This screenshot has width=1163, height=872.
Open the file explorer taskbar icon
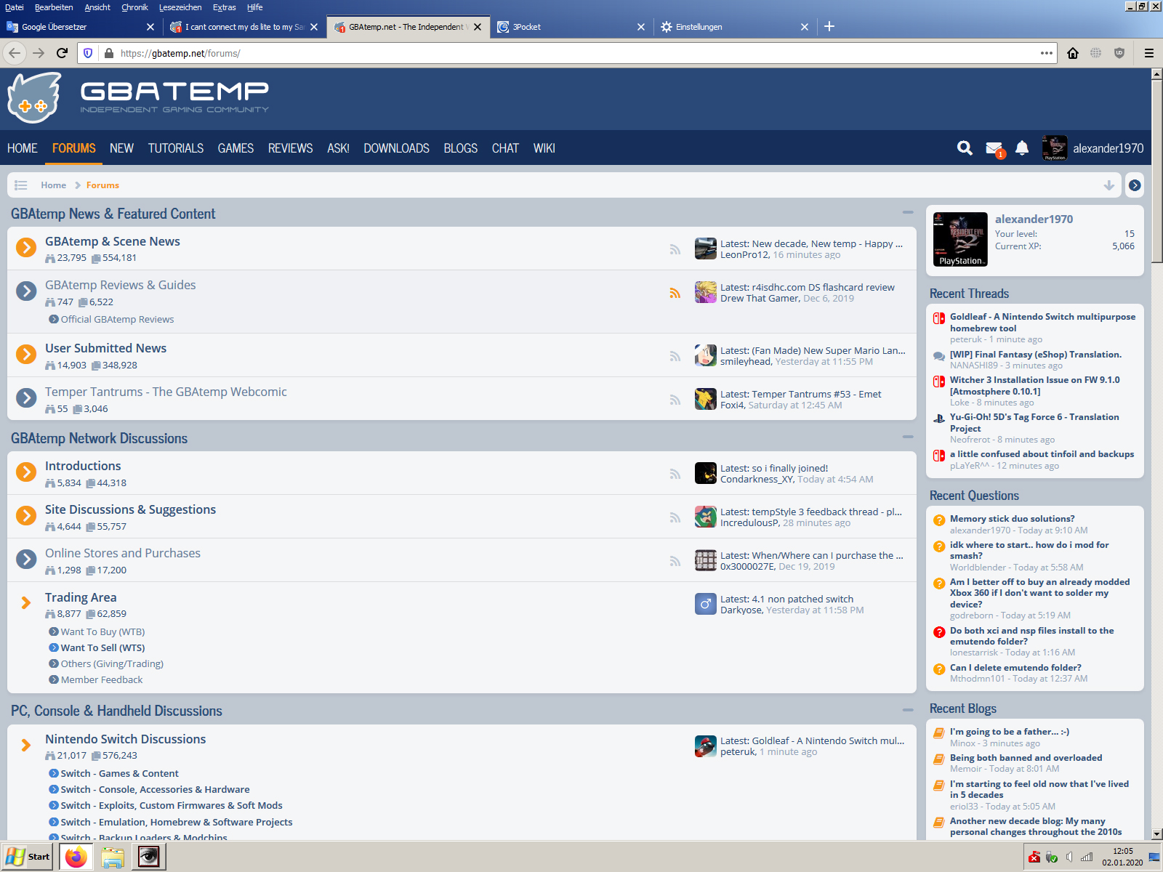point(113,857)
